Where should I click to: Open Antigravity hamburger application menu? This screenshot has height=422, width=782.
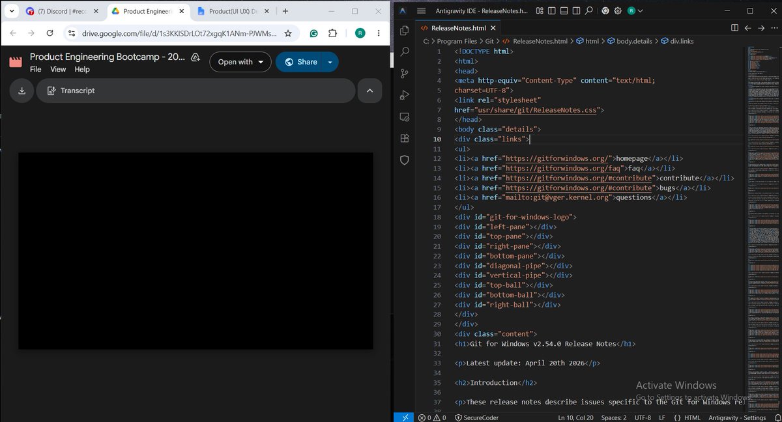point(421,11)
